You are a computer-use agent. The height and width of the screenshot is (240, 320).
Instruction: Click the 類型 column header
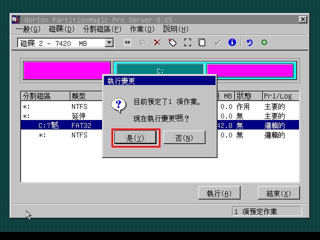86,96
